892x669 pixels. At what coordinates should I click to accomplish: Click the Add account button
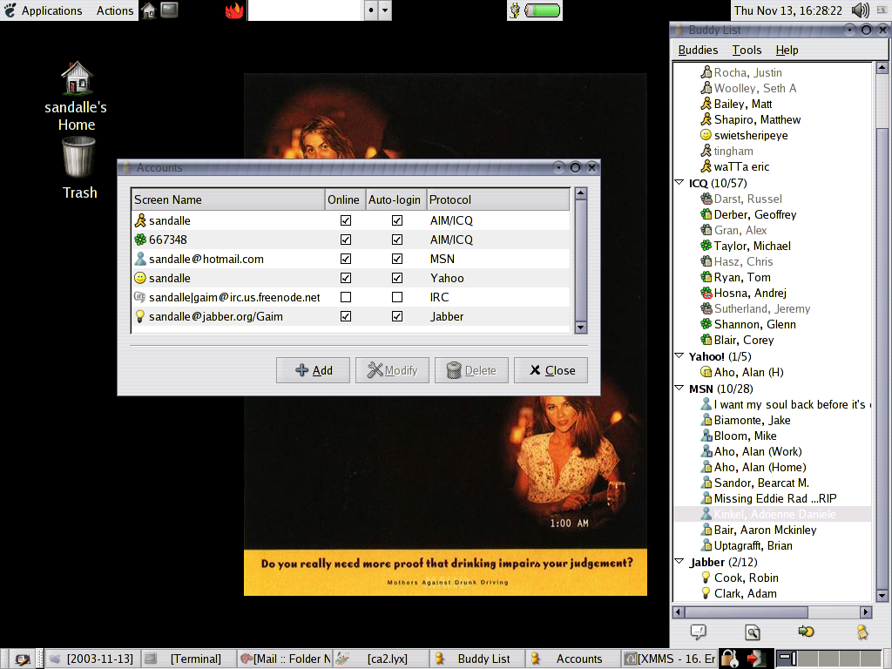pos(313,370)
